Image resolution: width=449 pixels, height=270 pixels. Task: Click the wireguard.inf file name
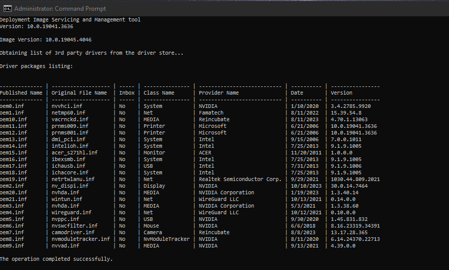tap(72, 213)
